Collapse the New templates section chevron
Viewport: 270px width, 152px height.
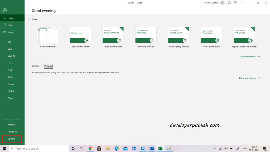click(x=28, y=19)
